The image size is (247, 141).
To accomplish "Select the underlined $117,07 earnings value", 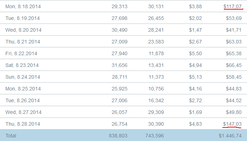I will (x=233, y=6).
